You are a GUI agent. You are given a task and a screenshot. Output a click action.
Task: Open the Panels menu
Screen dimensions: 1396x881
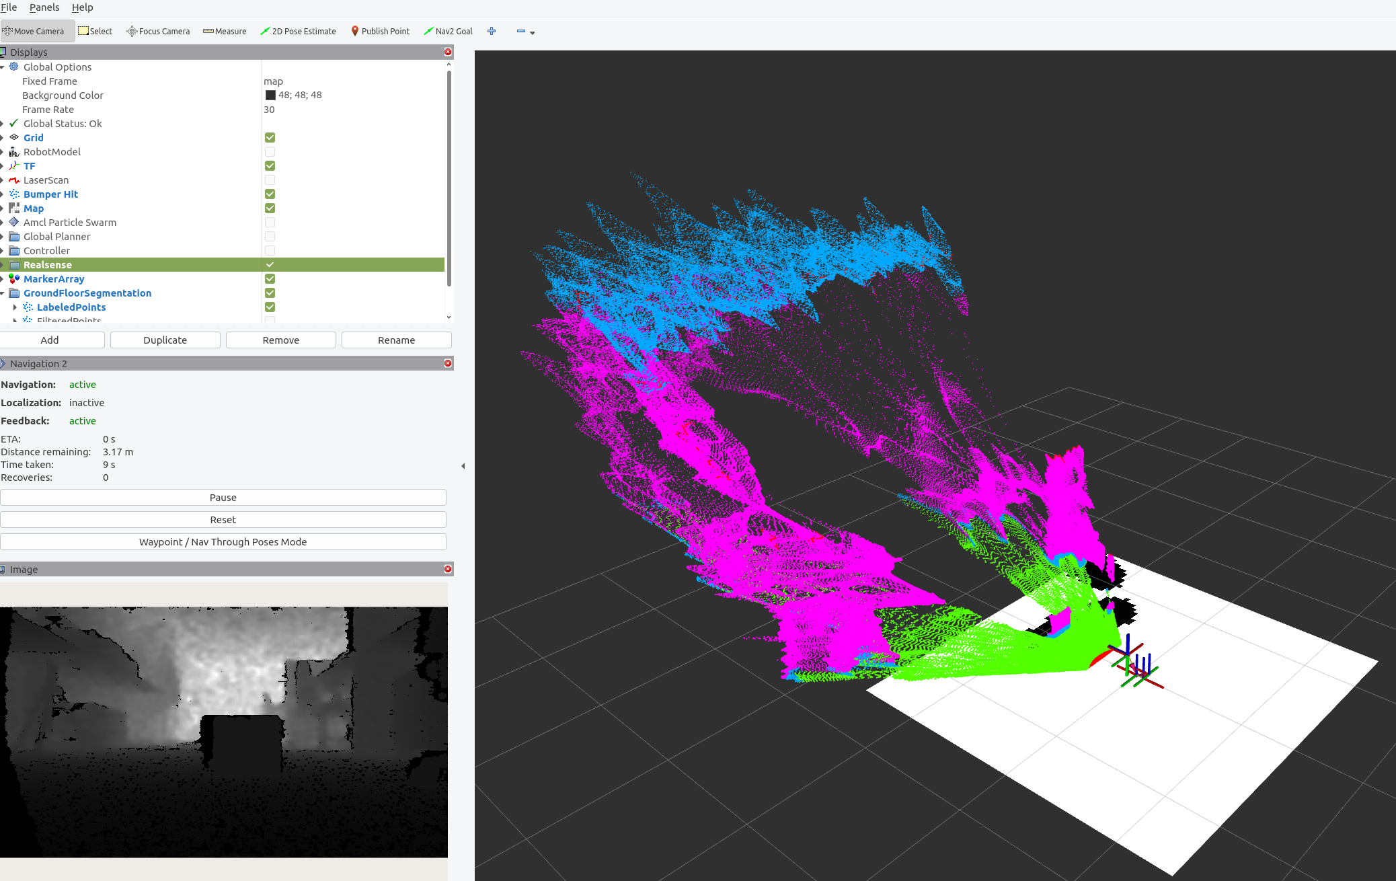pyautogui.click(x=44, y=7)
